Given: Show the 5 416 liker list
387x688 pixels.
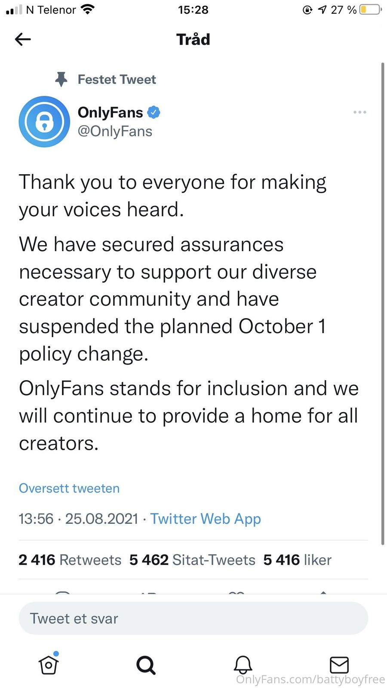Looking at the screenshot, I should pos(298,560).
